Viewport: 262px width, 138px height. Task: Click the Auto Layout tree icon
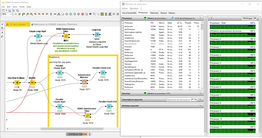tap(59, 14)
